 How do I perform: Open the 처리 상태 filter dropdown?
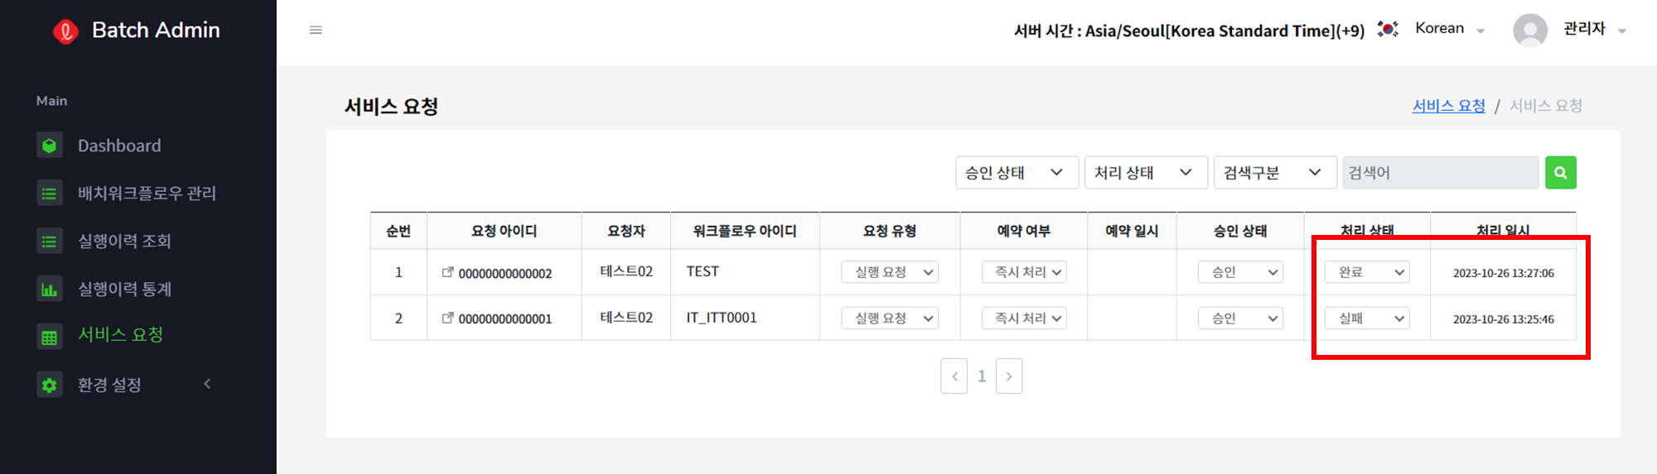click(x=1146, y=173)
